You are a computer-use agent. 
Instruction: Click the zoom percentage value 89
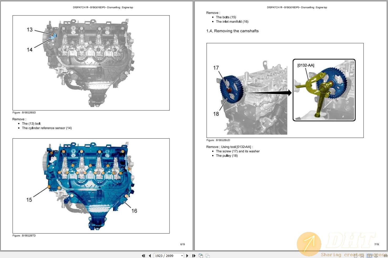(x=386, y=256)
